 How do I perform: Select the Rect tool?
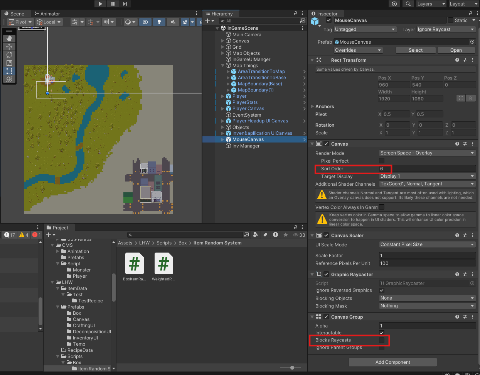point(9,71)
